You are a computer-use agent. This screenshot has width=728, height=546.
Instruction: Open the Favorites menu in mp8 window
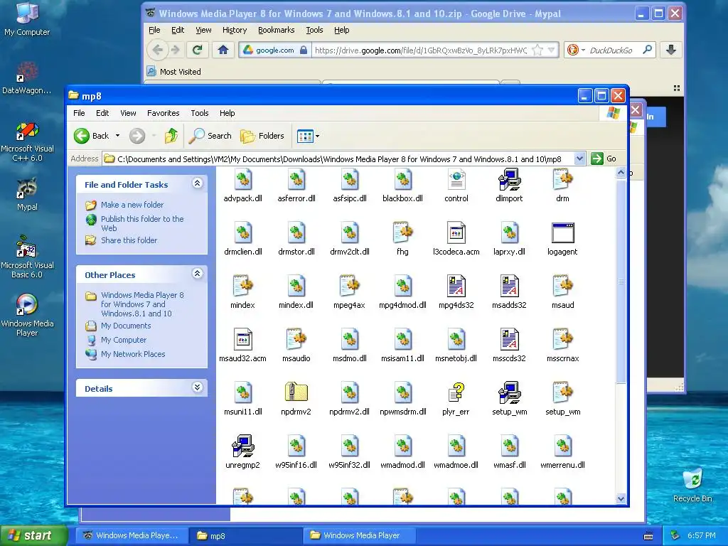163,113
